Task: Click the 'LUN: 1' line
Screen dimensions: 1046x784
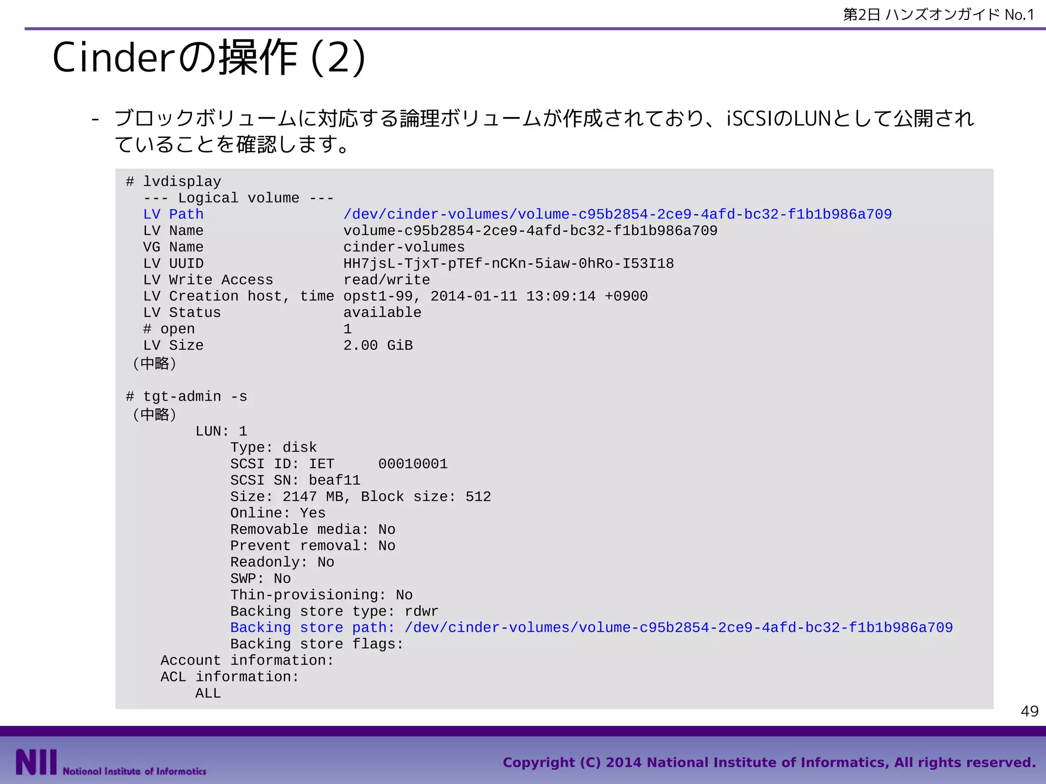Action: [x=221, y=431]
